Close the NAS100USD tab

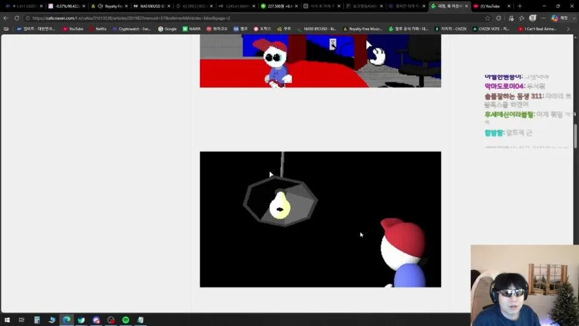169,6
